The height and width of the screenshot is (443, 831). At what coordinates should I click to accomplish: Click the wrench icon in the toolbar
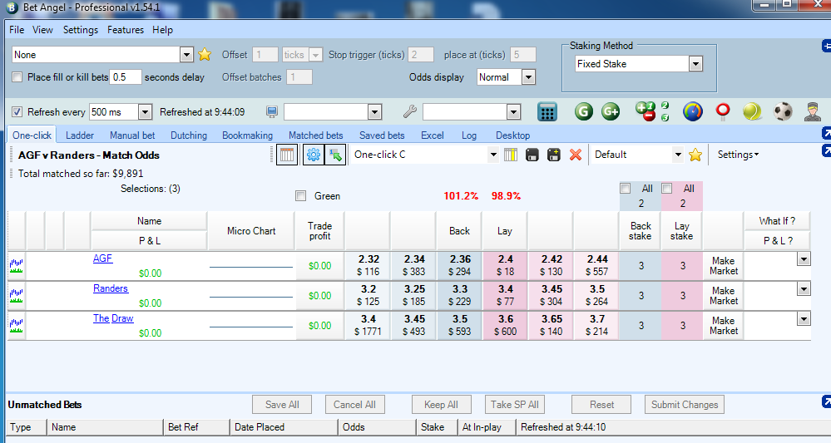pyautogui.click(x=409, y=111)
